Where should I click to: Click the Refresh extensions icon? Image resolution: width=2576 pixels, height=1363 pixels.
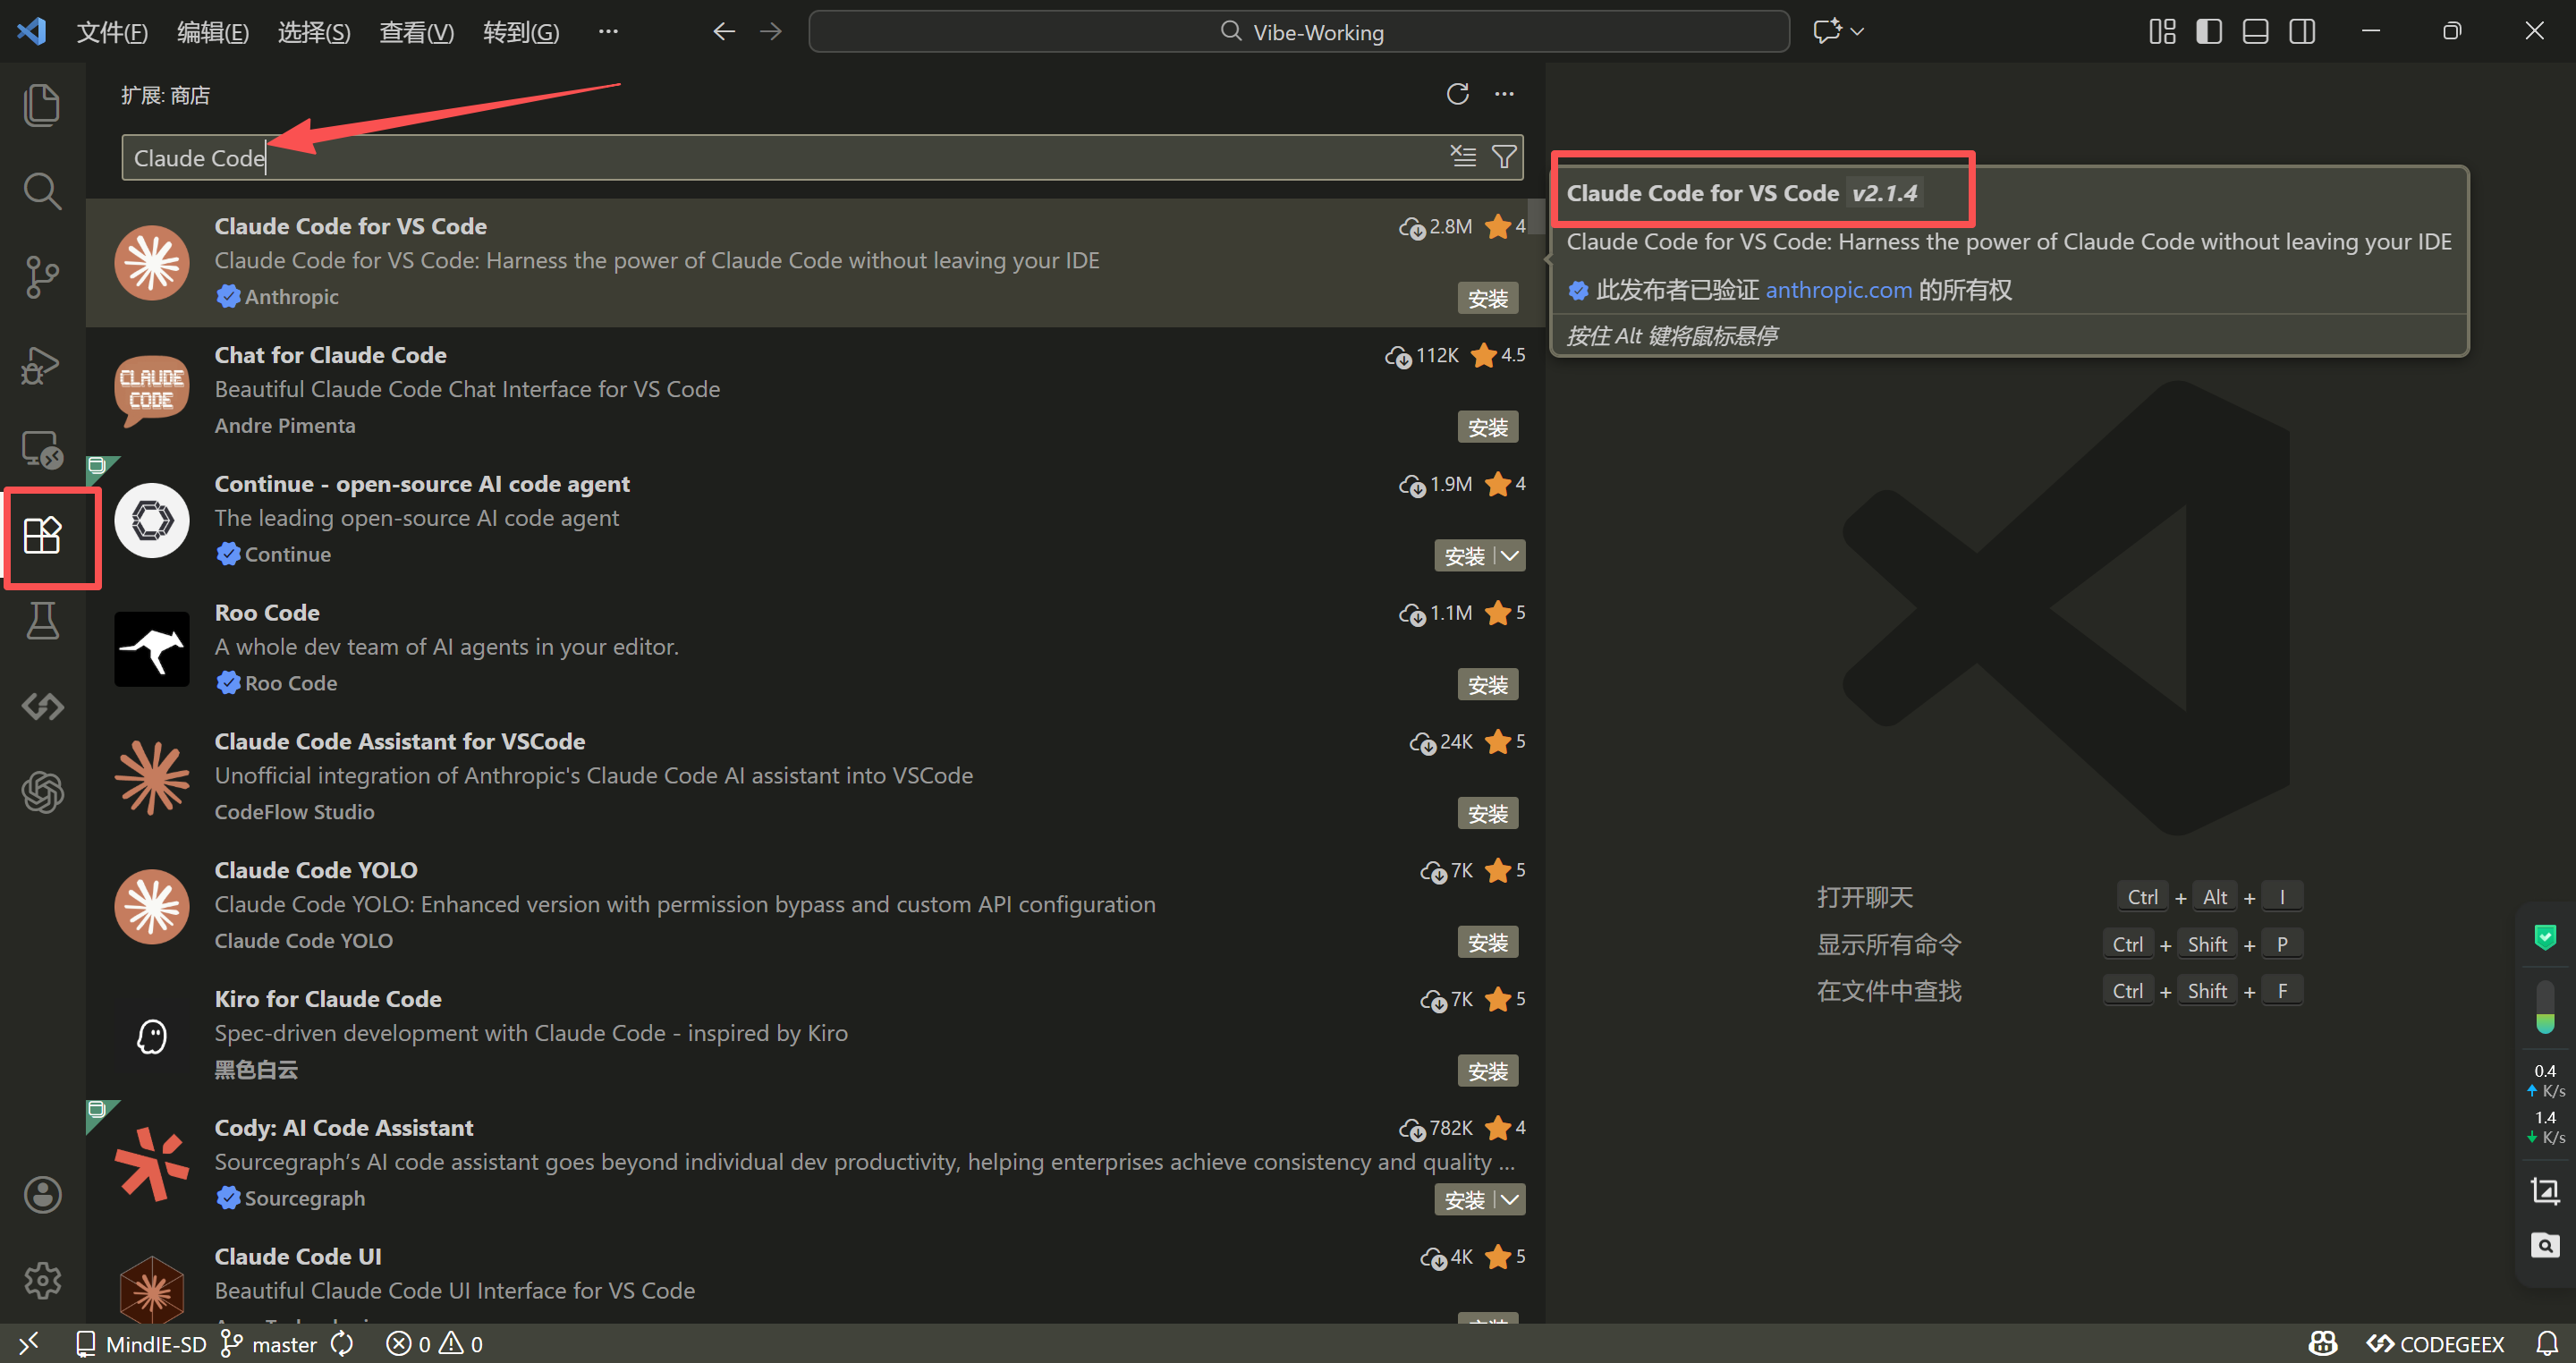1457,94
